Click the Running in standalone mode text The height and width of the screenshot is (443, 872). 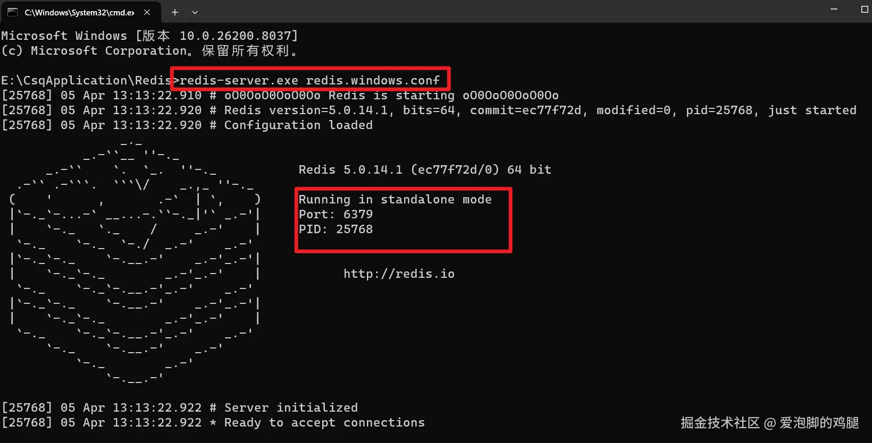pyautogui.click(x=395, y=199)
